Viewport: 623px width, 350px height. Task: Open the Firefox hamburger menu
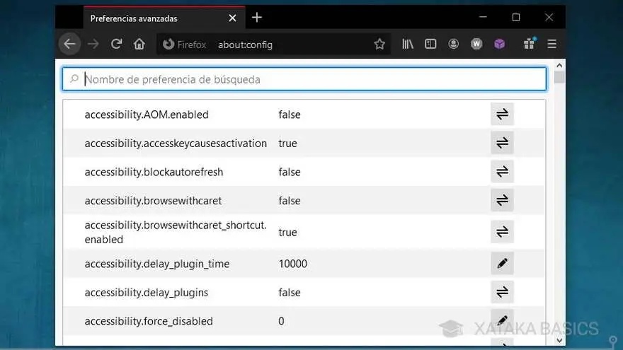552,44
